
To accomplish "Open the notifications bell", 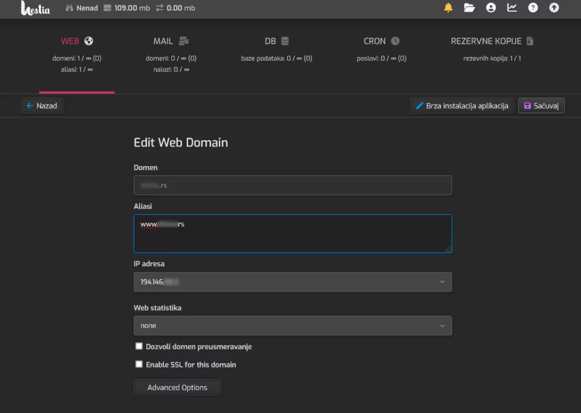I will tap(448, 8).
